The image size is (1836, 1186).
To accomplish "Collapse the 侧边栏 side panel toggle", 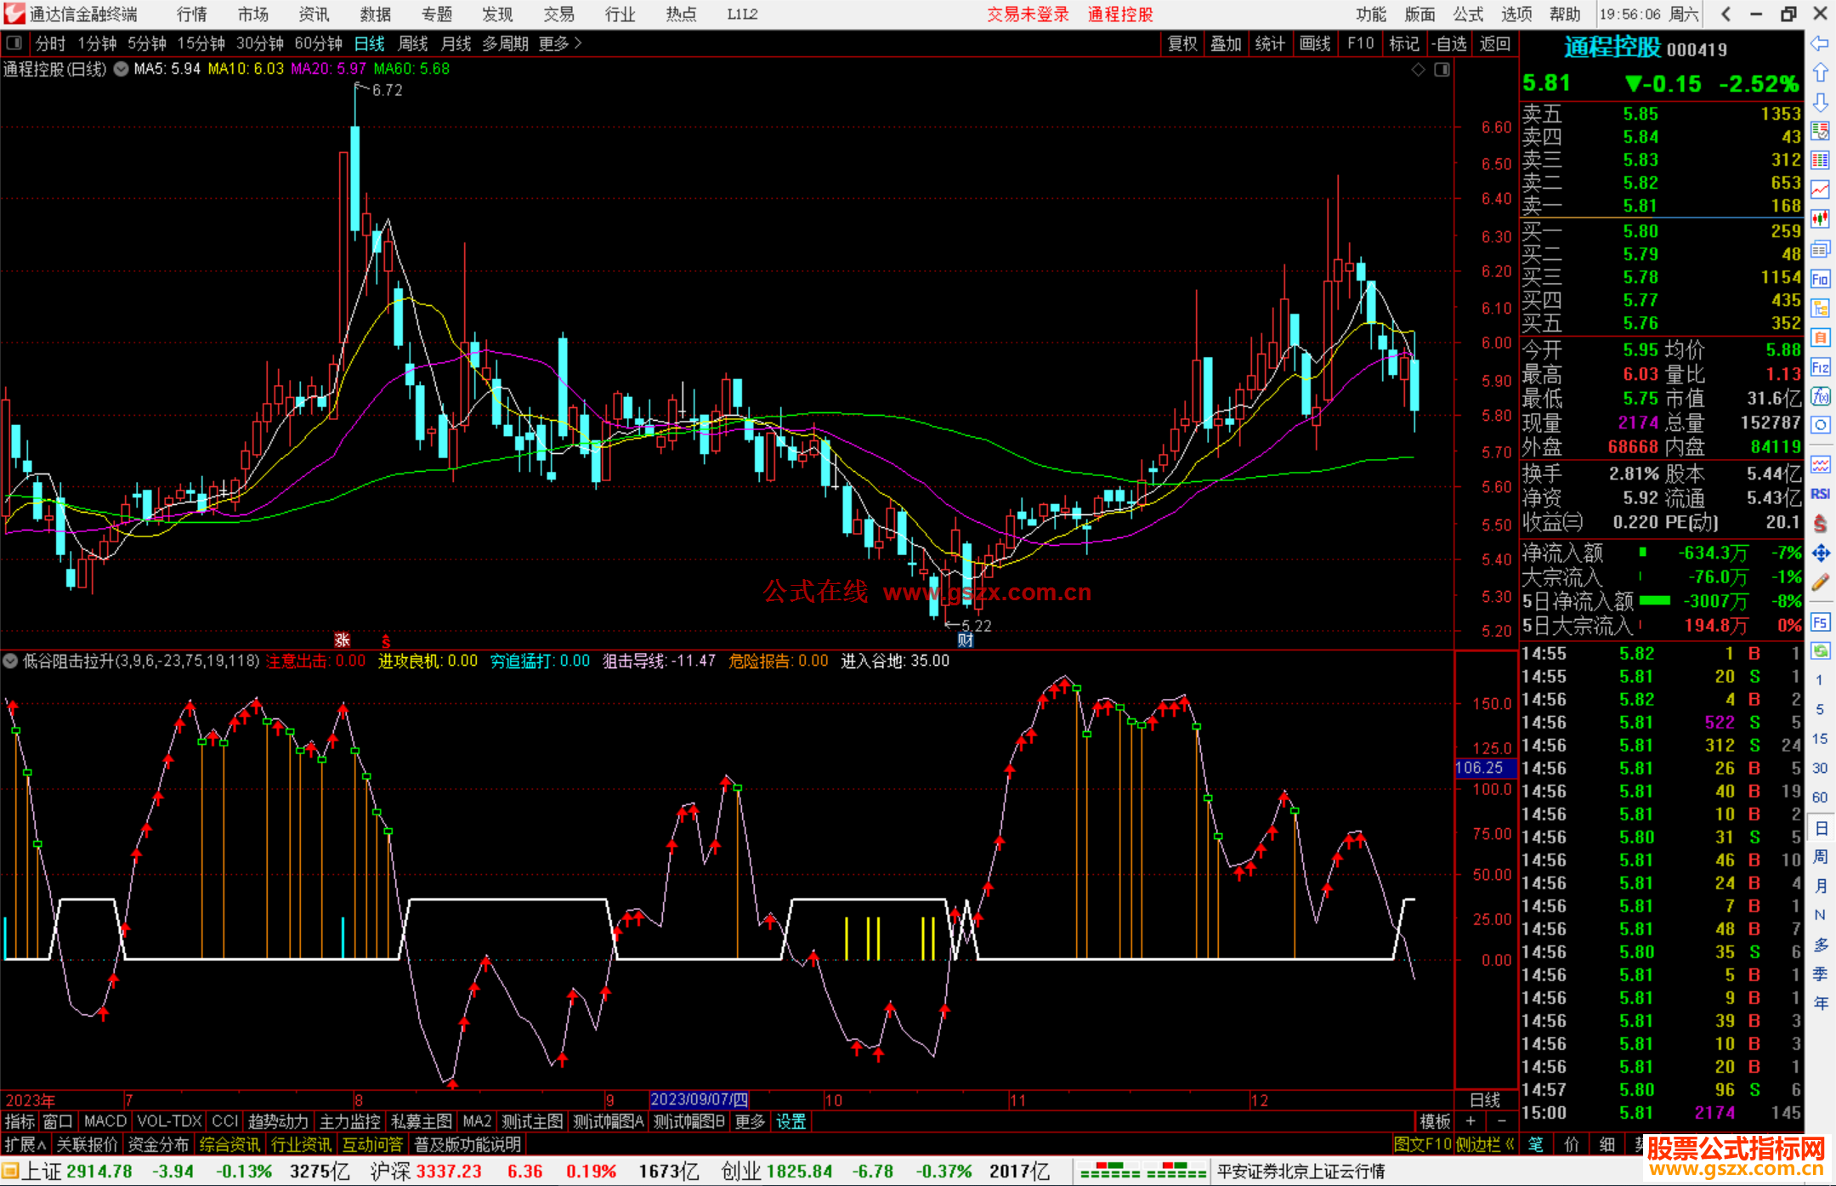I will point(1486,1144).
